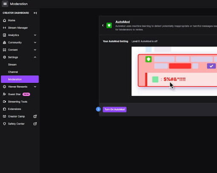Click the Content label in sidebar
The height and width of the screenshot is (173, 217).
tap(13, 50)
